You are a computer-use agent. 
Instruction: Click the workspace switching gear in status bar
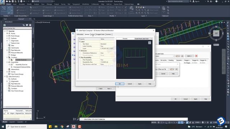203,123
